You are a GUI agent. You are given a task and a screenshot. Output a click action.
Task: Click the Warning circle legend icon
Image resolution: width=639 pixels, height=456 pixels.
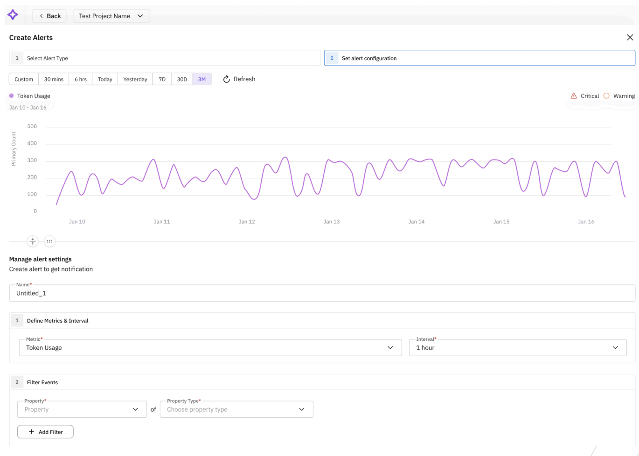click(606, 96)
